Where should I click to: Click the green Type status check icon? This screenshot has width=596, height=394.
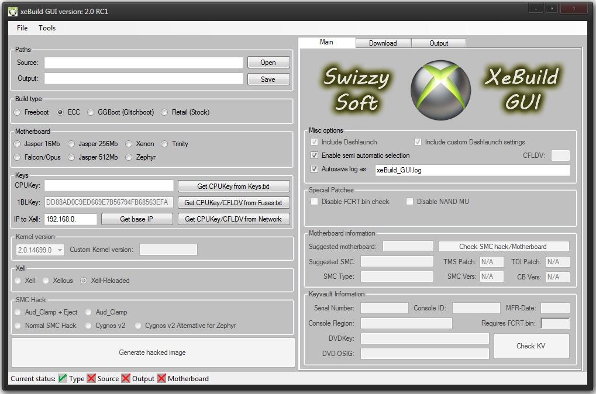pos(63,379)
